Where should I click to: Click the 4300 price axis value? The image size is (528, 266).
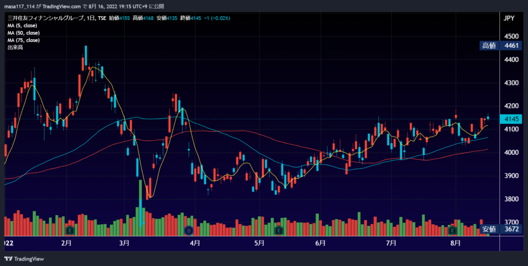click(x=511, y=83)
